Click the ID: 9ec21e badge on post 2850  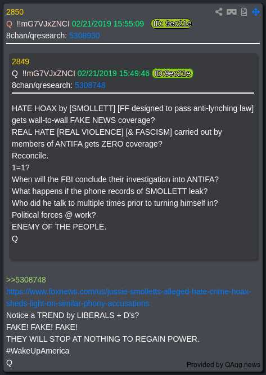[172, 24]
